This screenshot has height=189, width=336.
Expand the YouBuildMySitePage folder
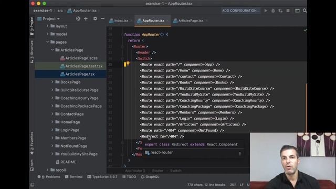pos(52,154)
